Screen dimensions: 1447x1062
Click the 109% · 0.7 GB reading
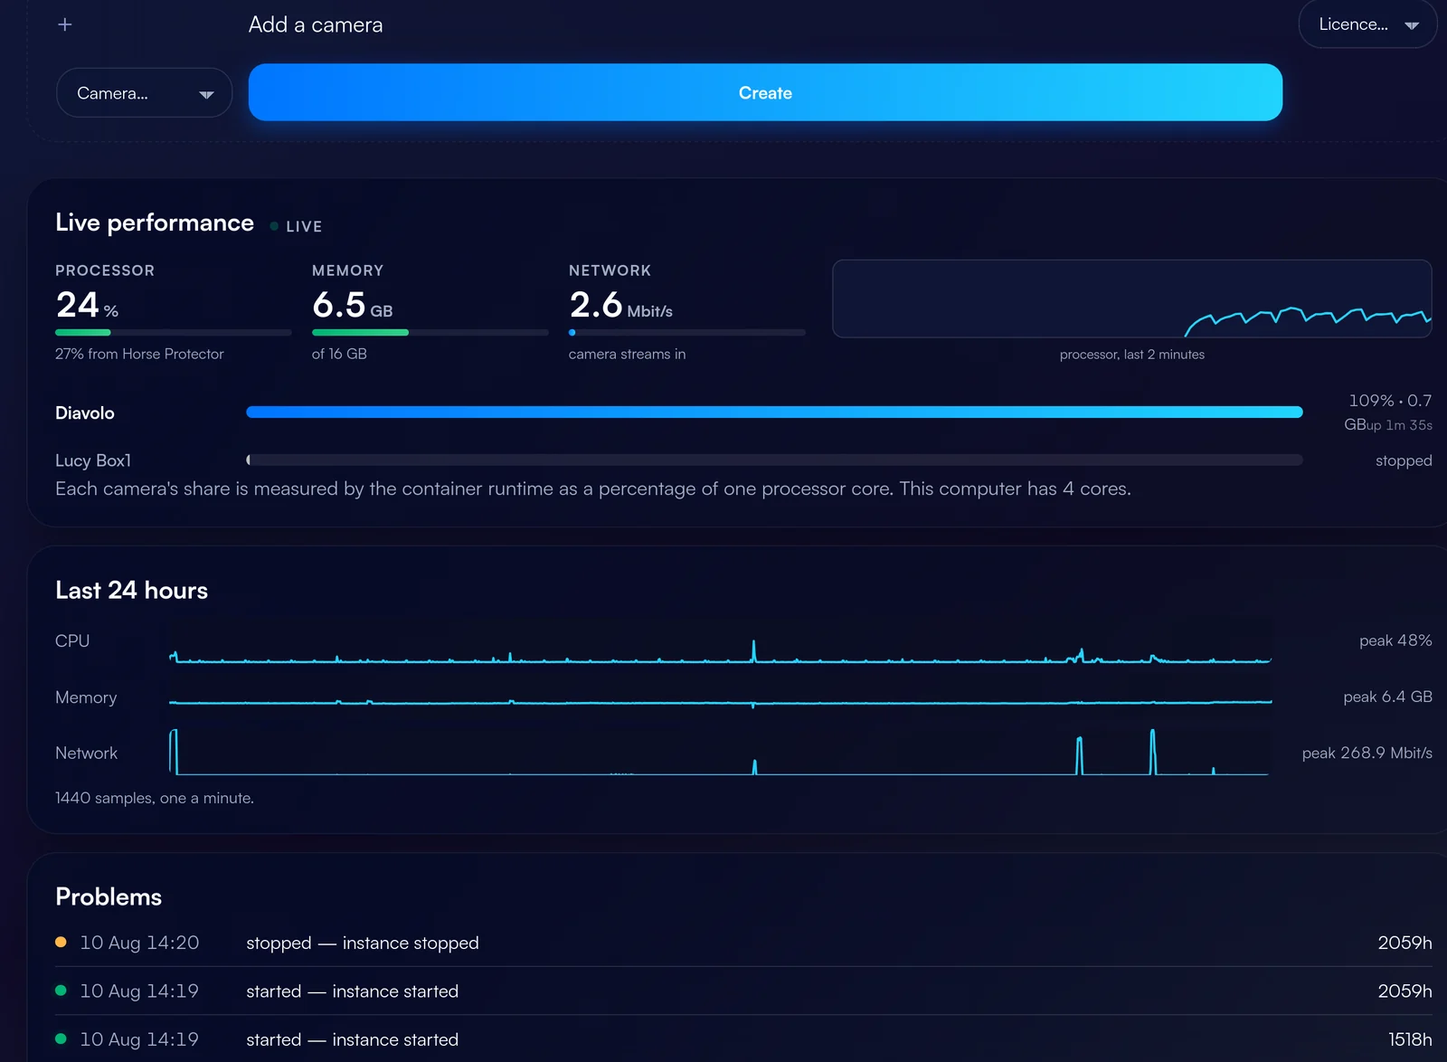click(x=1388, y=412)
